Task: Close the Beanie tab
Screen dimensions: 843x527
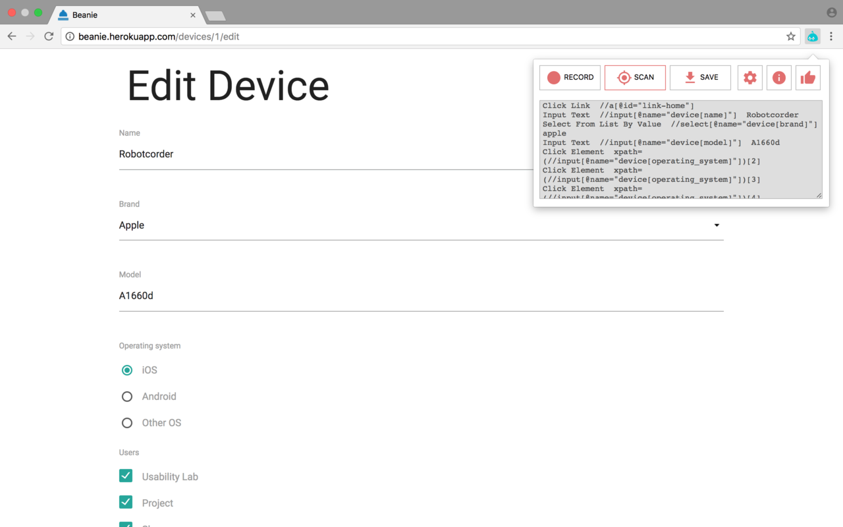Action: (x=193, y=14)
